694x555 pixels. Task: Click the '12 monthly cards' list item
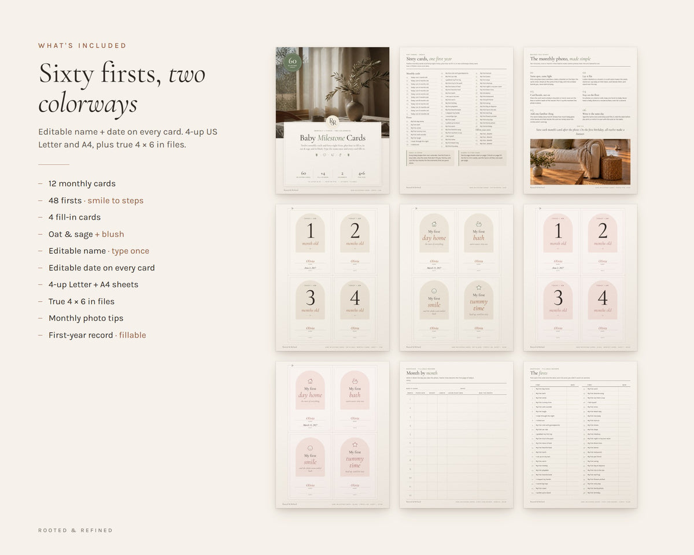click(x=82, y=184)
